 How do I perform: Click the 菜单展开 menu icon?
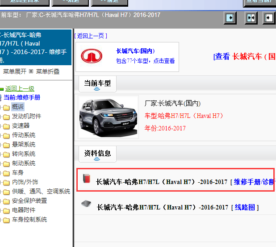(x=31, y=71)
